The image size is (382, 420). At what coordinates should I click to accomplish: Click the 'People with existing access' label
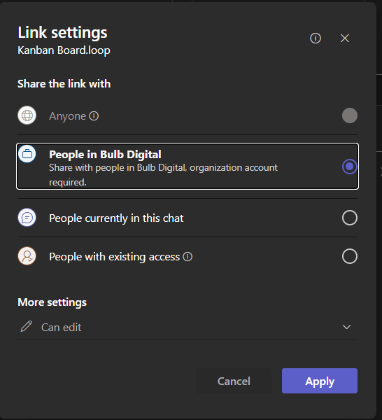[114, 257]
